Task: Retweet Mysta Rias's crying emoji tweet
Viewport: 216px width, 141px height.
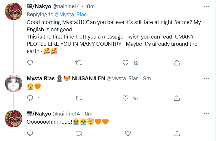Action: [78, 98]
